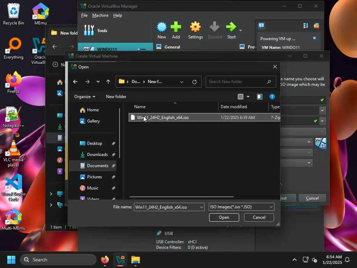
Task: Open Everything search desktop icon
Action: pos(14,49)
